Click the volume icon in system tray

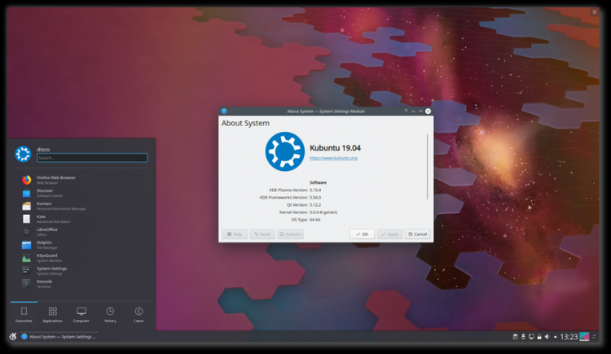[547, 337]
